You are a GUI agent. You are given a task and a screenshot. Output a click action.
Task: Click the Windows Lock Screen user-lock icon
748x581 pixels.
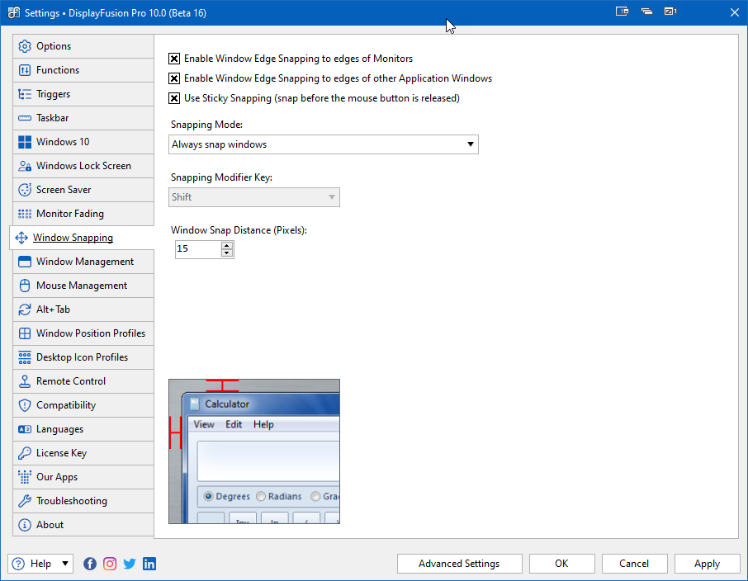[x=25, y=166]
